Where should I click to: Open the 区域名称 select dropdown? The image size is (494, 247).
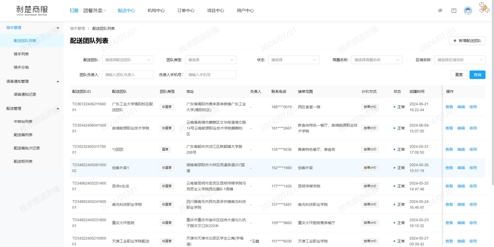(x=460, y=60)
